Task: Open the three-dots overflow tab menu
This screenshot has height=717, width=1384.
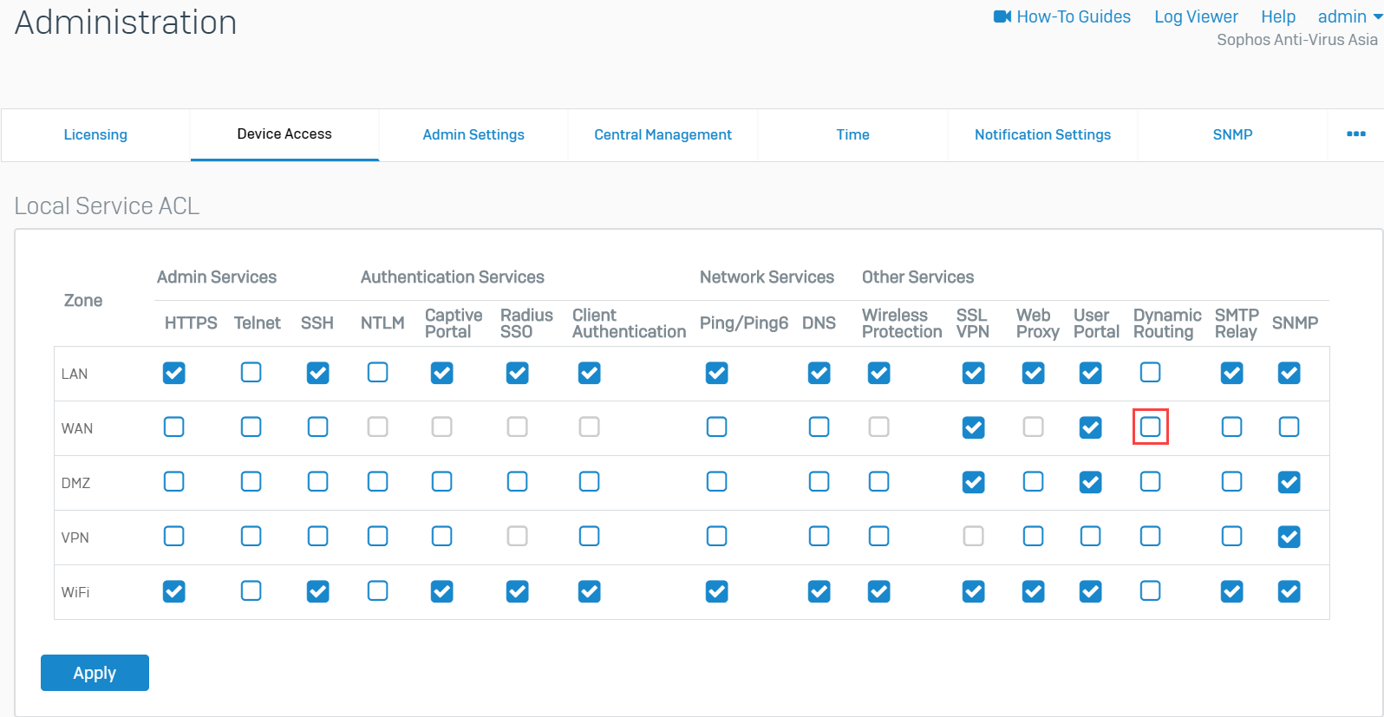Action: point(1355,134)
